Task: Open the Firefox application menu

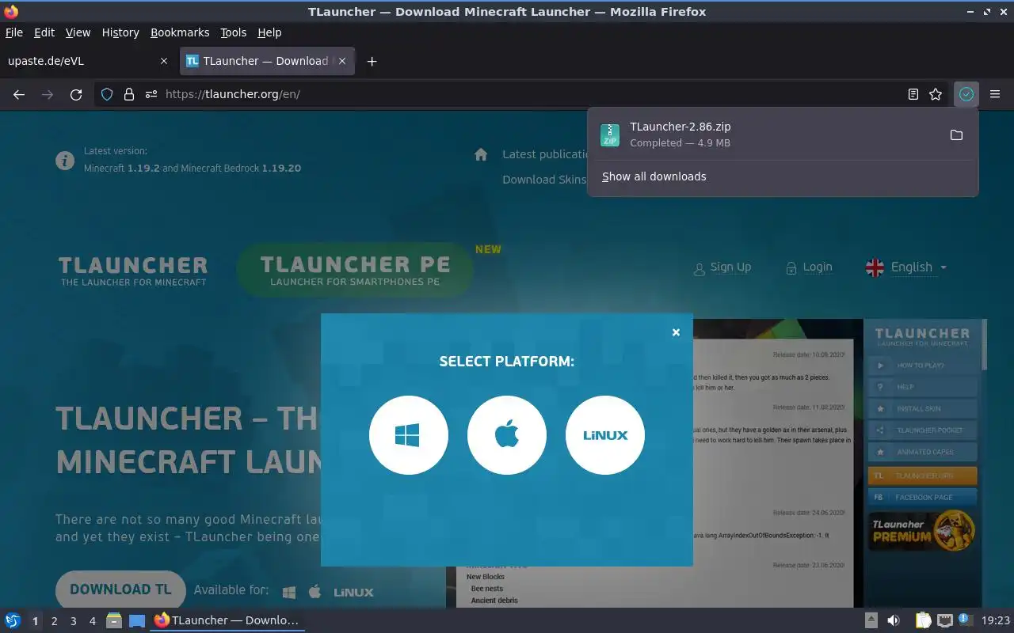Action: 995,94
